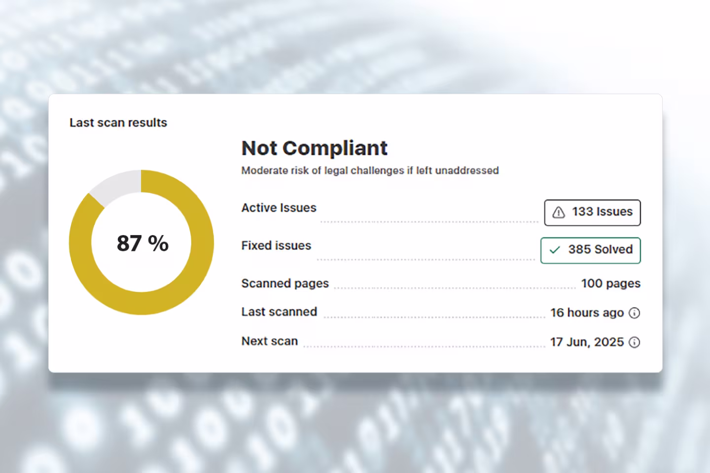The width and height of the screenshot is (710, 473).
Task: Click the moderate risk of legal challenges subtitle
Action: click(370, 170)
